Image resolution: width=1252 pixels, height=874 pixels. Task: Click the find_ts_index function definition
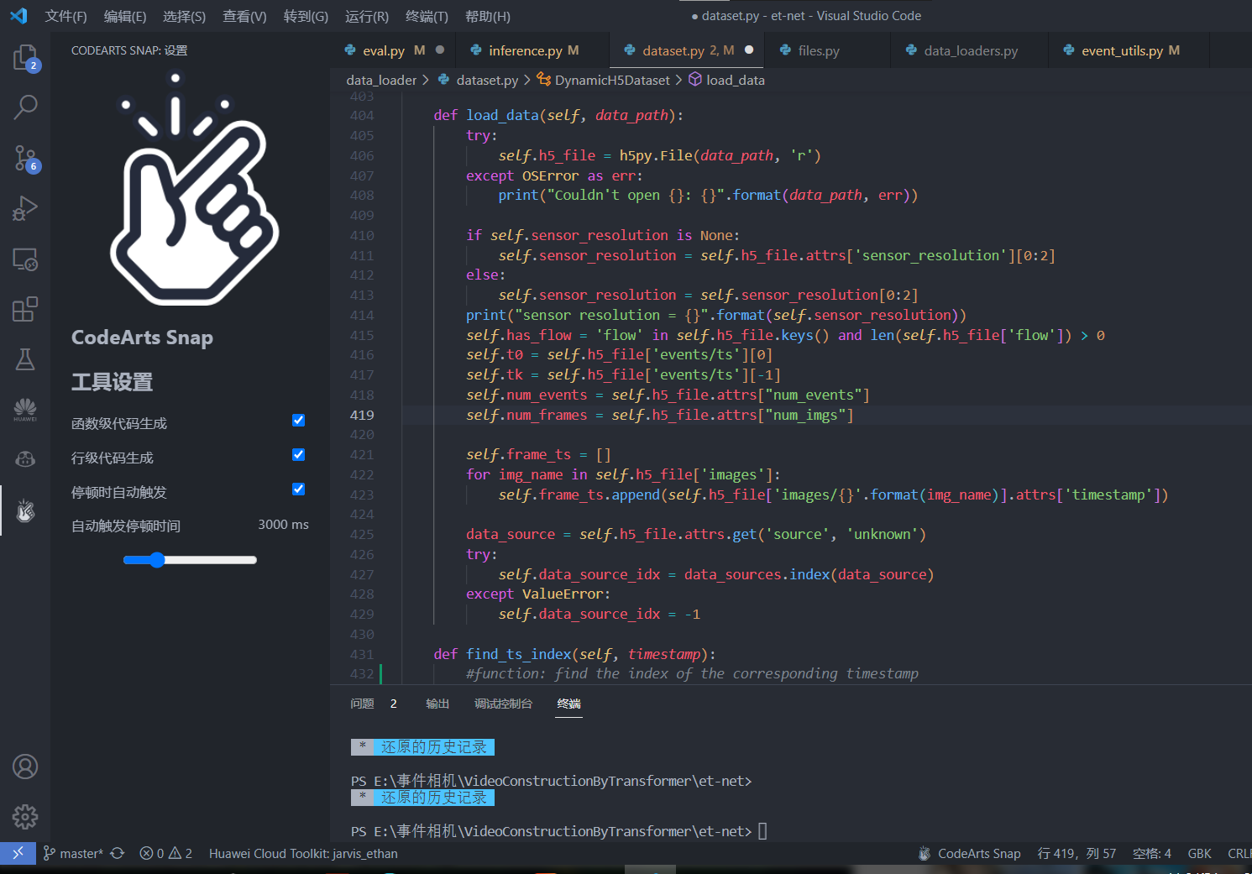click(x=519, y=654)
